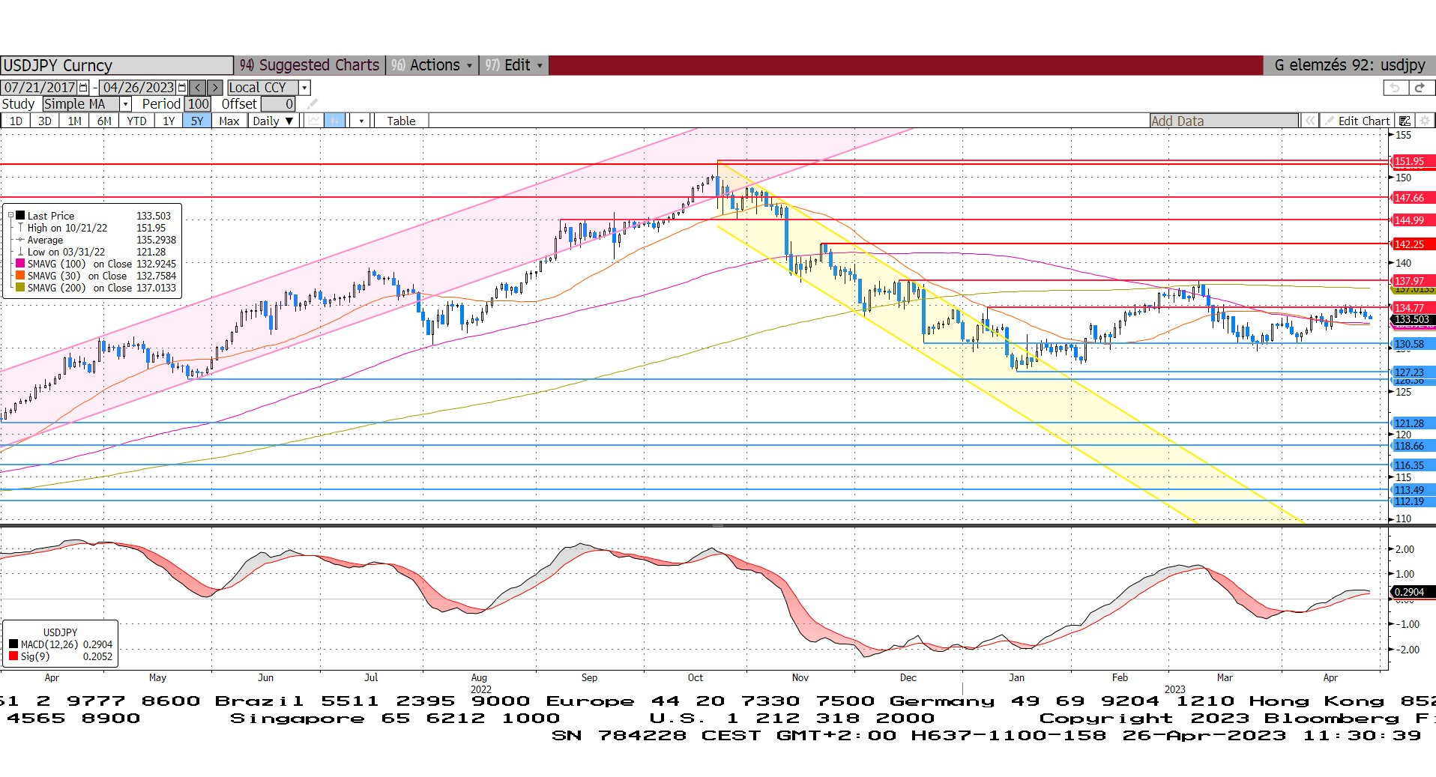
Task: Click the 147.66 resistance level label
Action: [x=1413, y=198]
